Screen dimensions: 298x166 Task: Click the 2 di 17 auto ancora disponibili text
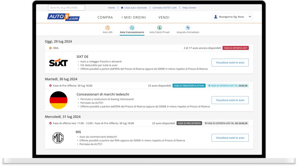[x=202, y=48]
